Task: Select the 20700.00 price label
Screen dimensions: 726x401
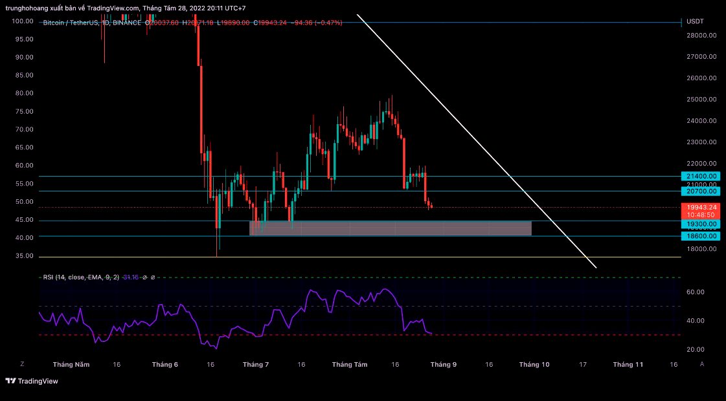Action: pos(701,191)
